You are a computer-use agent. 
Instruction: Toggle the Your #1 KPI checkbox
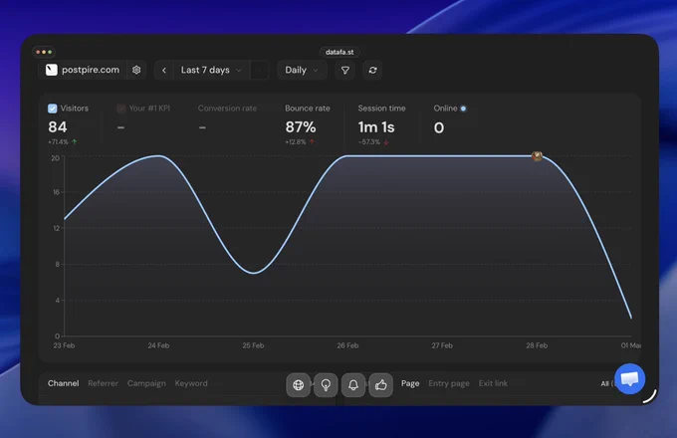[x=121, y=109]
